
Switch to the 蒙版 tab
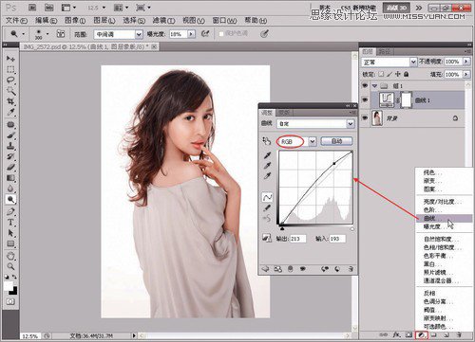pos(284,113)
